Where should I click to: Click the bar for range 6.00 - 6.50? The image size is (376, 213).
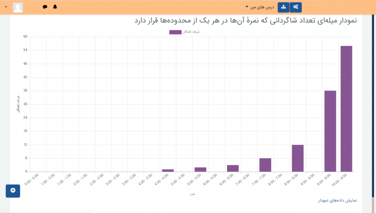coord(233,169)
